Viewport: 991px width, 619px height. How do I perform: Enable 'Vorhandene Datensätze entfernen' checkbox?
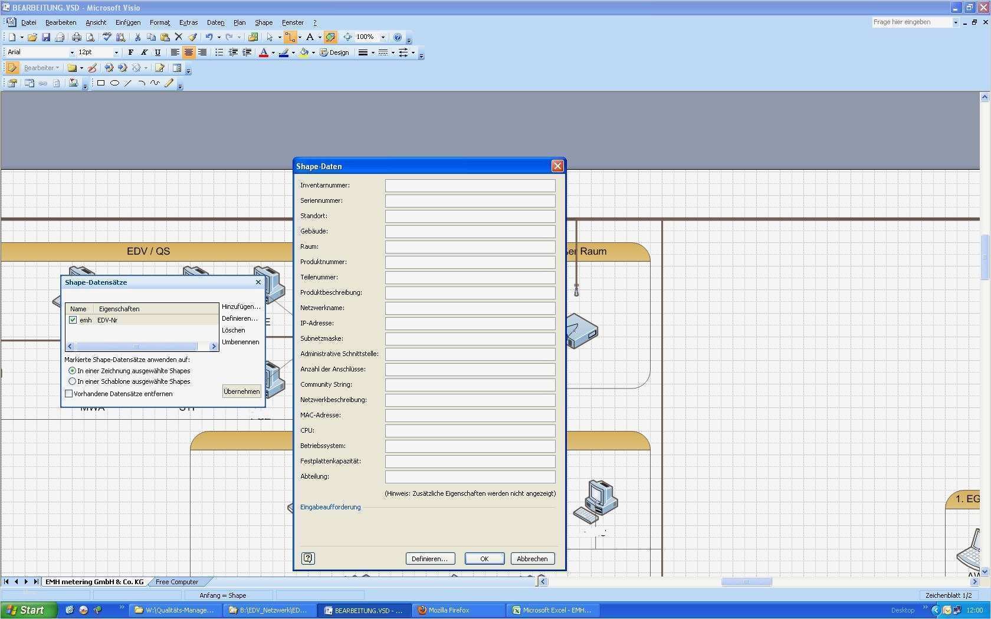tap(69, 394)
